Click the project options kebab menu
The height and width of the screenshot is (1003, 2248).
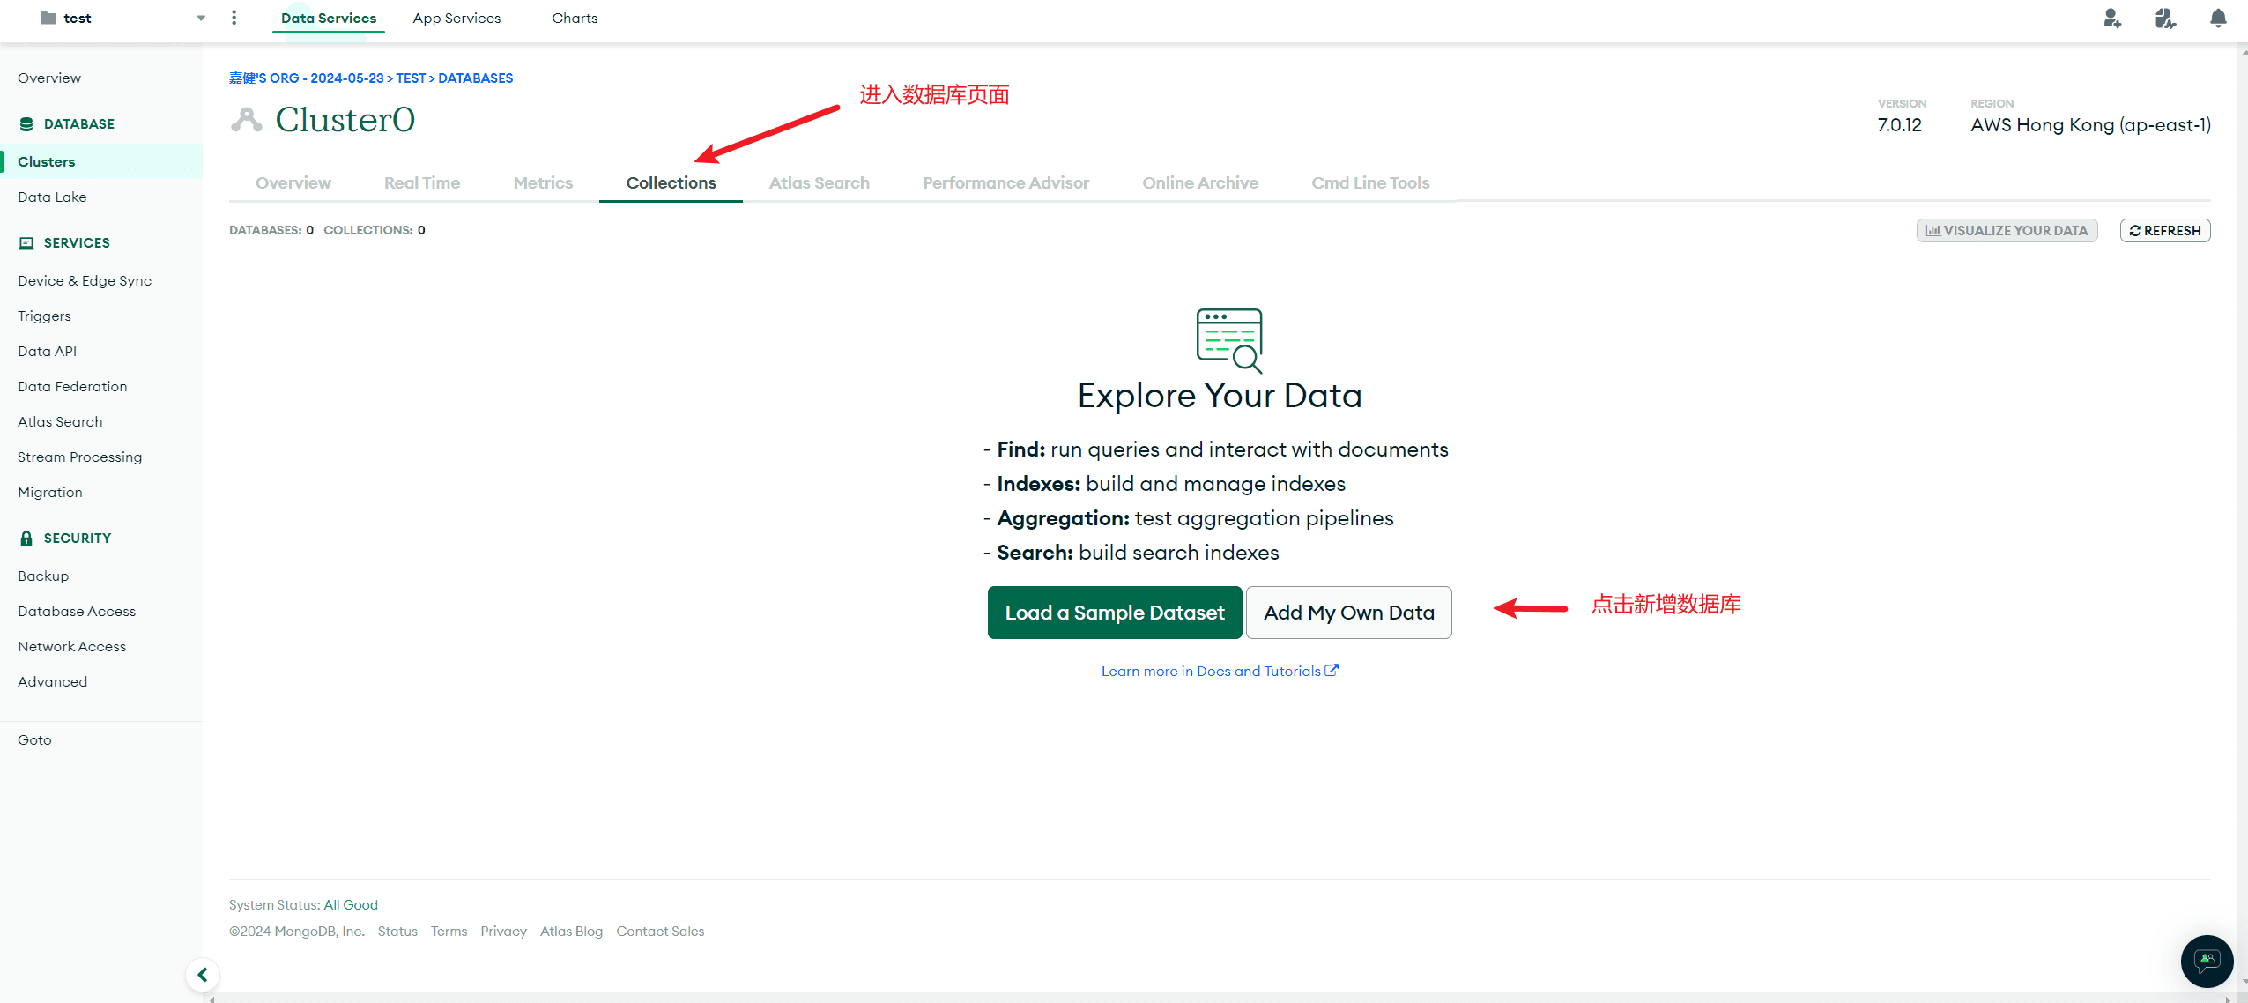234,18
